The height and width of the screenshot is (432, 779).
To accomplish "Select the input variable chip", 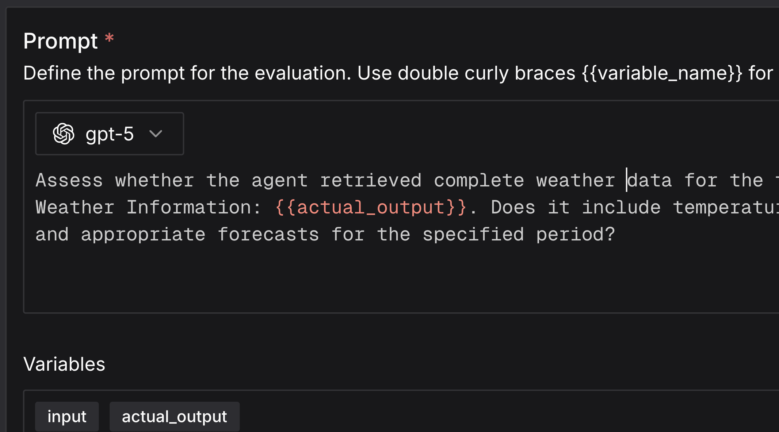I will tap(67, 416).
